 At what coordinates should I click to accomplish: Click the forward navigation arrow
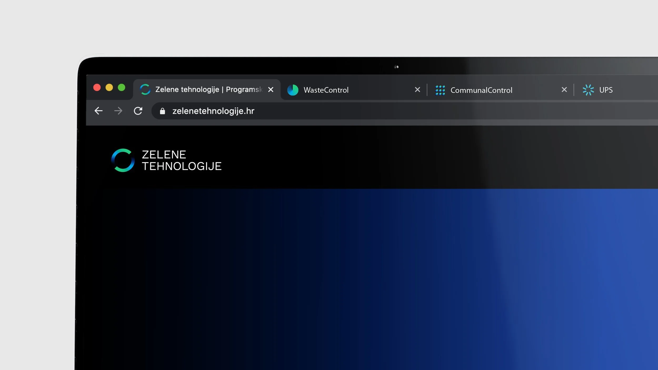pyautogui.click(x=118, y=111)
